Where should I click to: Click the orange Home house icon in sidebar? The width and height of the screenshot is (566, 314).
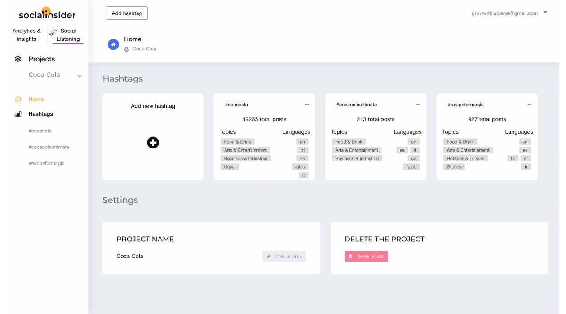[x=18, y=99]
